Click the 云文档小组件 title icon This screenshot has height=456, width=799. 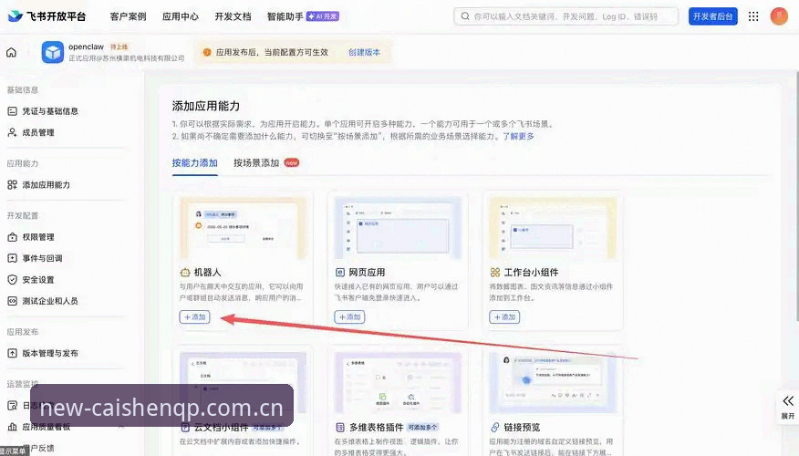coord(185,428)
